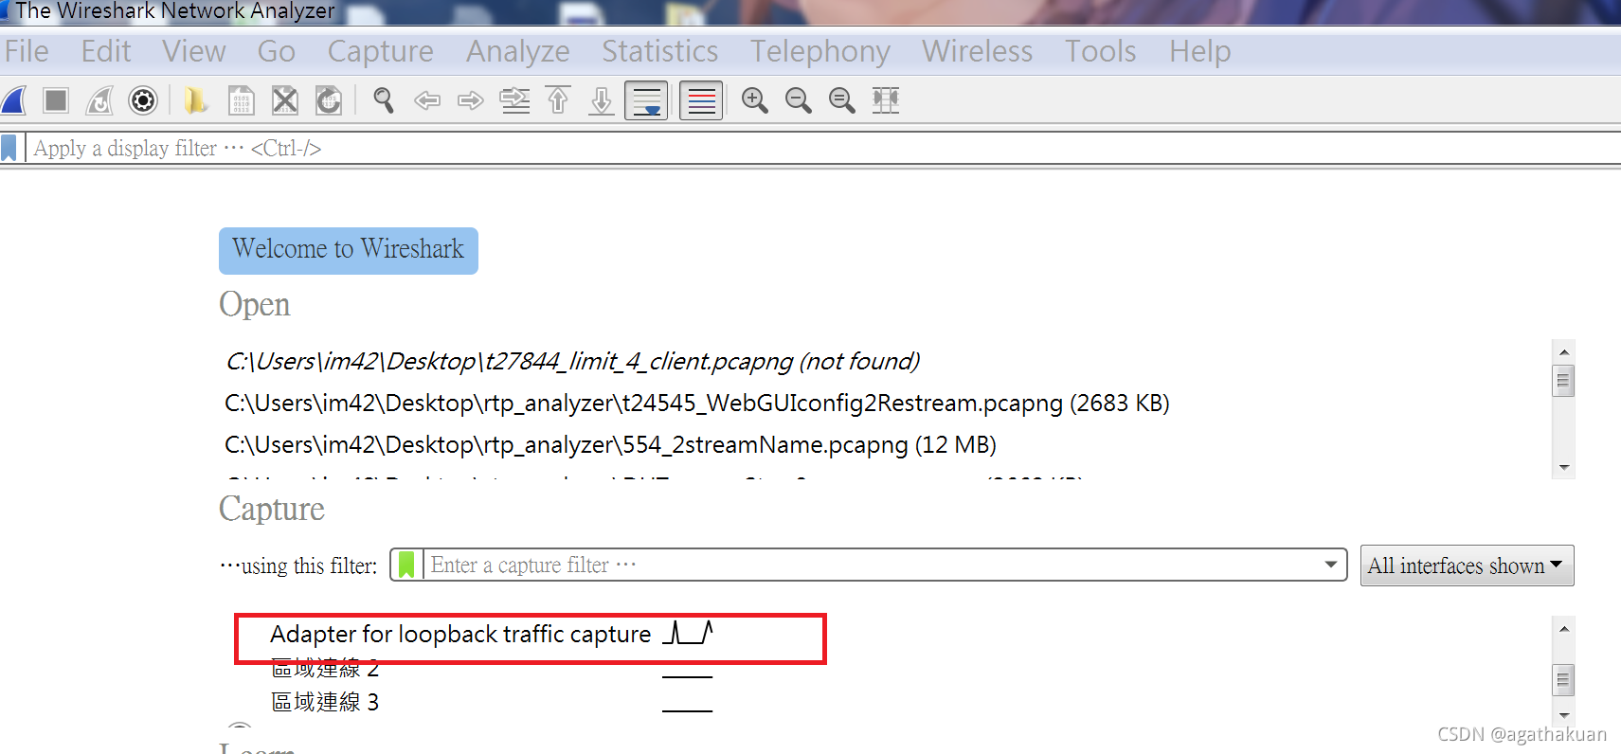Open t24545_WebGUIconfig2Restream.pcapng recent file

click(x=697, y=403)
